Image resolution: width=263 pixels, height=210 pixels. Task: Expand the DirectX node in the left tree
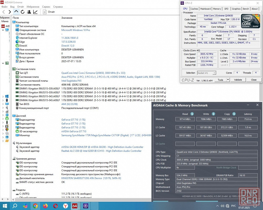3,119
